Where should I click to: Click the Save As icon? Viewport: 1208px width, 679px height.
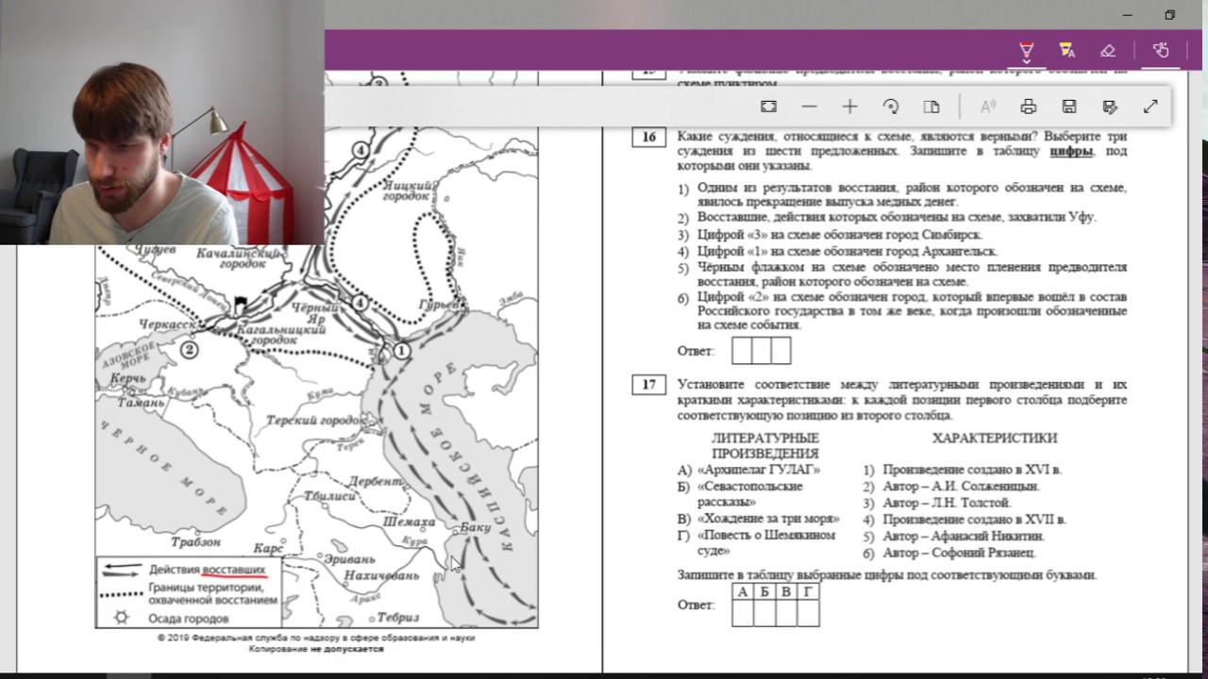(x=1110, y=107)
